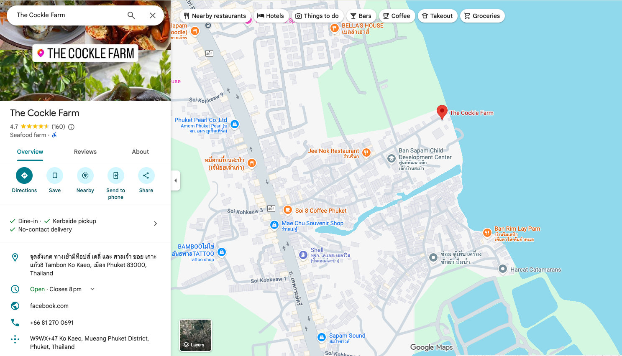Open facebook.com website link
This screenshot has height=356, width=622.
(49, 306)
